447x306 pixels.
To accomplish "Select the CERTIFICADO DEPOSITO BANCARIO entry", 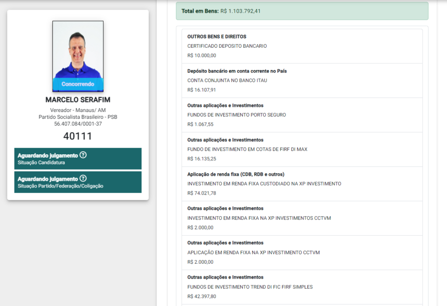I will click(227, 46).
